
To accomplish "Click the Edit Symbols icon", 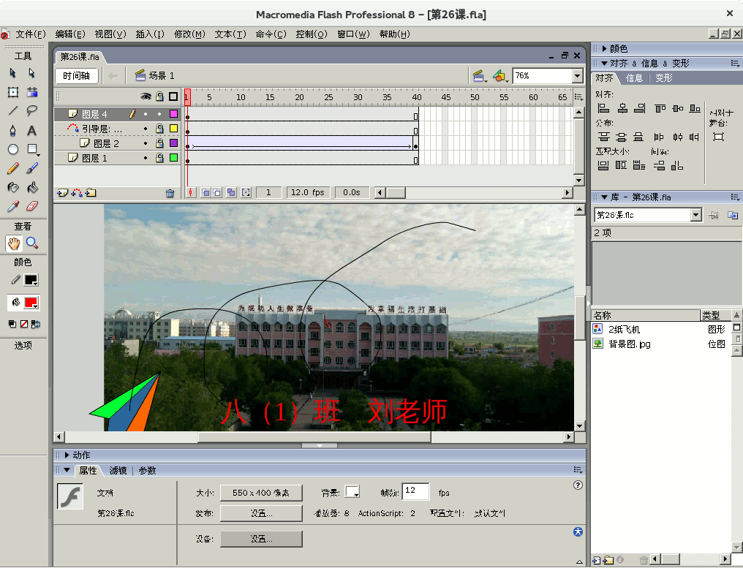I will (x=500, y=76).
